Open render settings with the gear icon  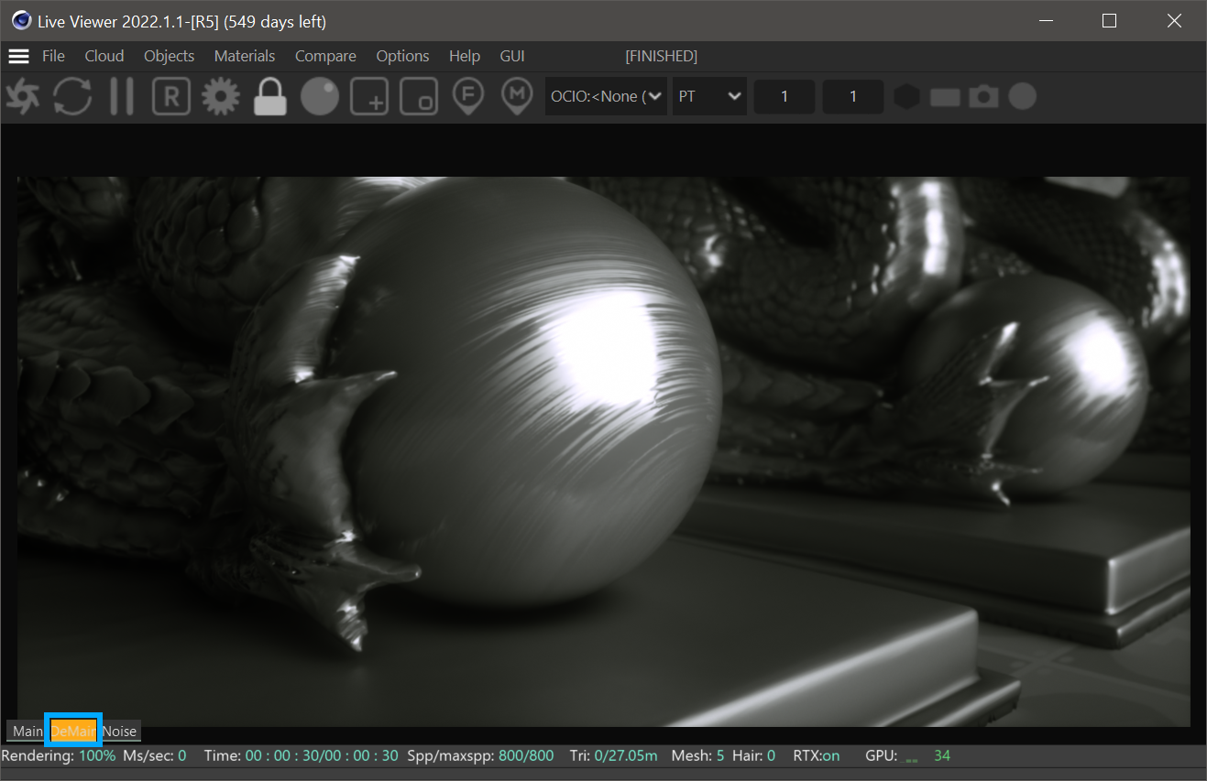click(x=220, y=96)
